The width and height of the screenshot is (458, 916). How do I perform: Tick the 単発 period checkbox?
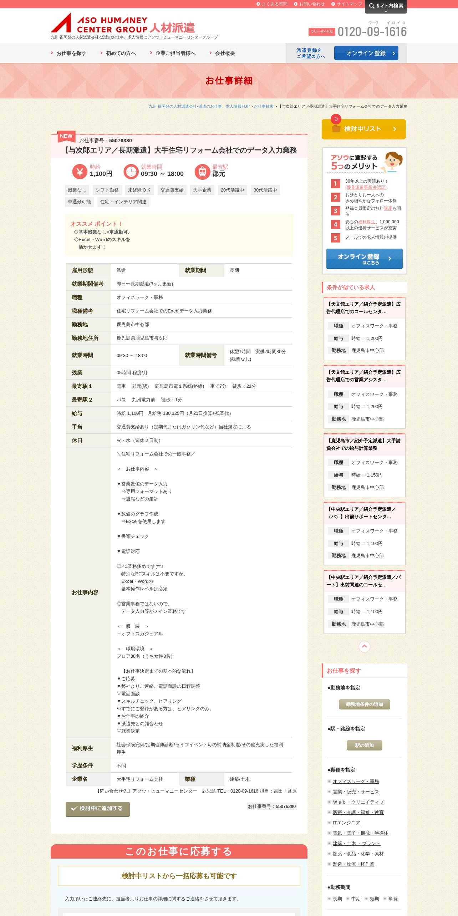[x=385, y=899]
